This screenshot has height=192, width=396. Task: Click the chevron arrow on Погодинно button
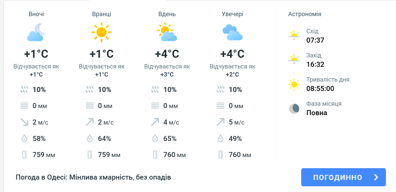tap(376, 177)
